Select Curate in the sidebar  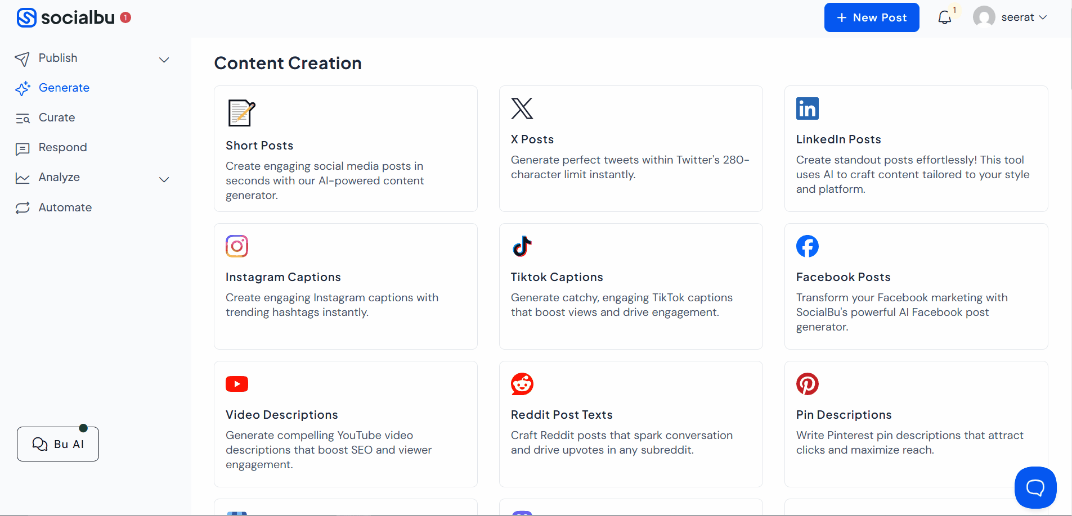point(56,117)
